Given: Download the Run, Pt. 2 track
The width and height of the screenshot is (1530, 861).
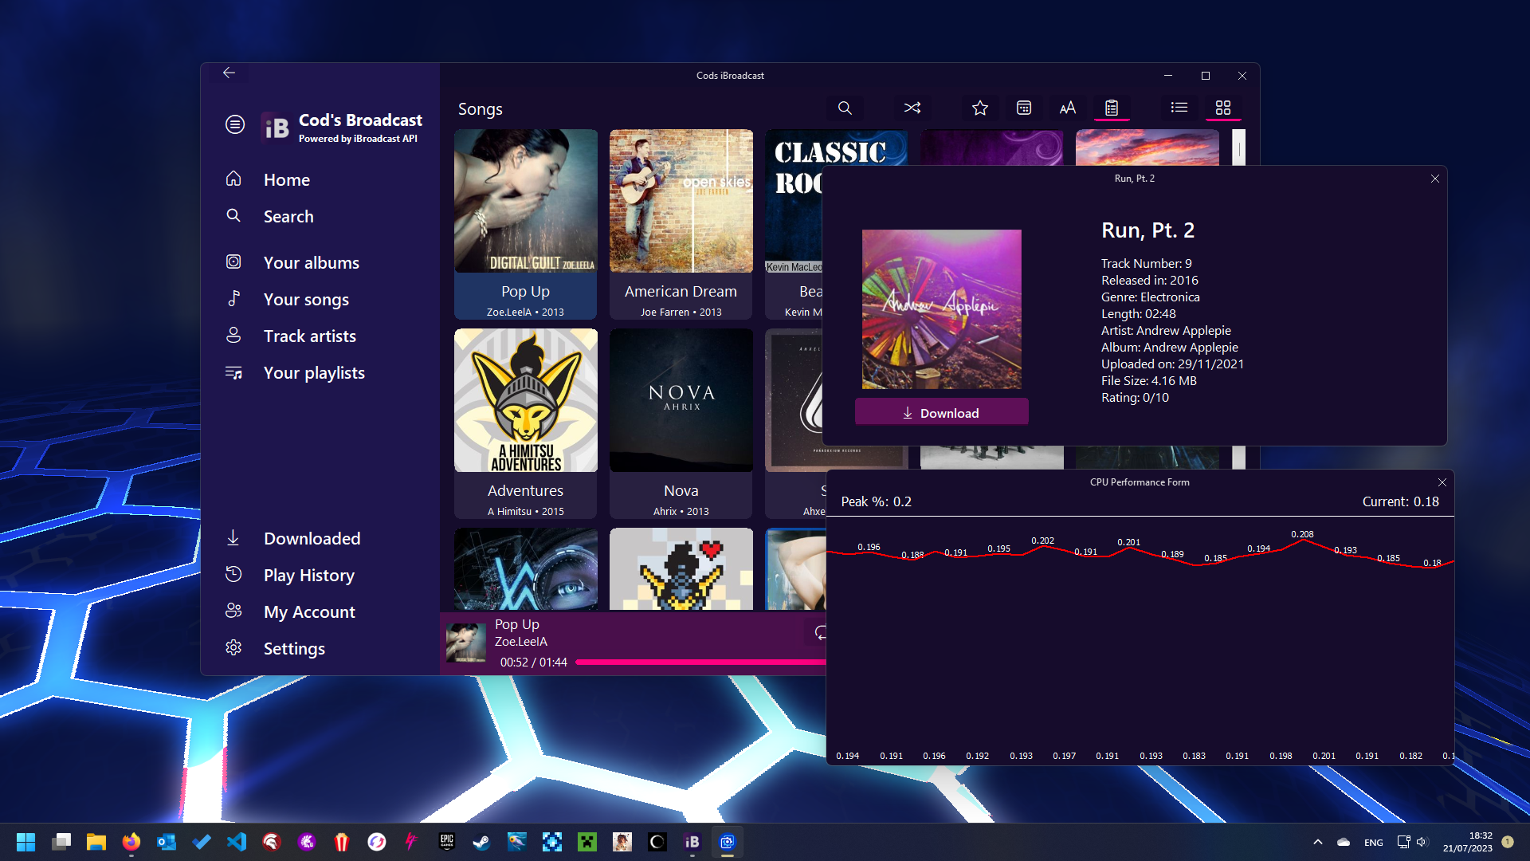Looking at the screenshot, I should [x=941, y=412].
